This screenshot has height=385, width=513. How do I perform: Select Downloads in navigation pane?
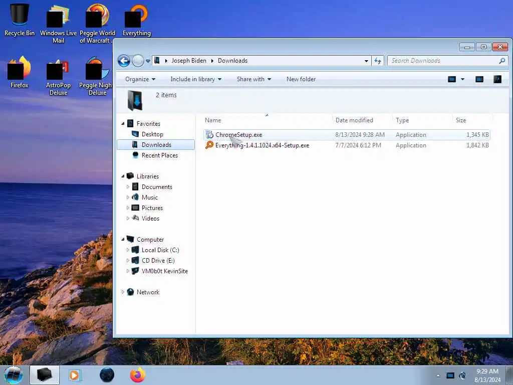pyautogui.click(x=156, y=145)
